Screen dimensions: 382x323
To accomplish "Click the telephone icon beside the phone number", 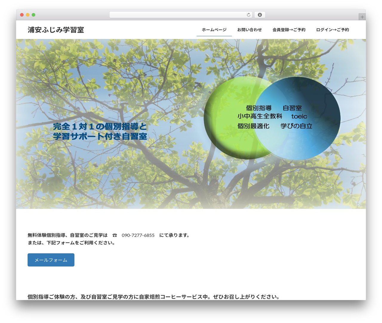I will click(115, 235).
